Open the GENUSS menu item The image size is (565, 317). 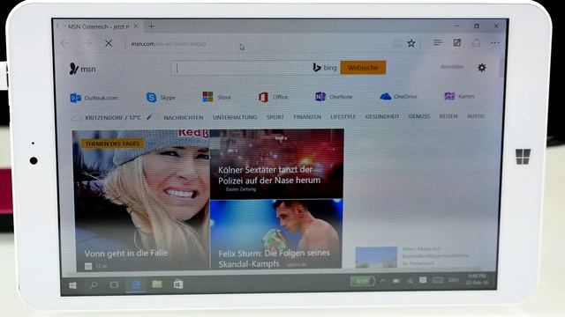point(419,116)
